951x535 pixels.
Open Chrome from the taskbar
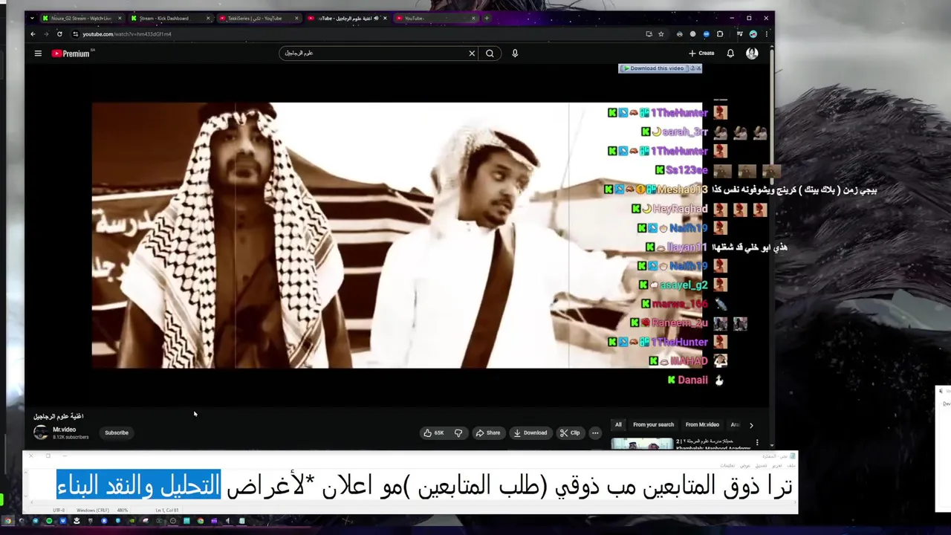tap(8, 521)
